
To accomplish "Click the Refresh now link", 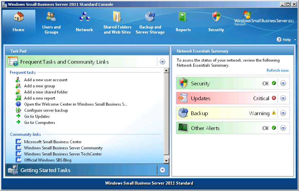I will 278,70.
